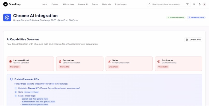
Task: Click the blue Chrome AI Integration icon
Action: click(x=7, y=18)
